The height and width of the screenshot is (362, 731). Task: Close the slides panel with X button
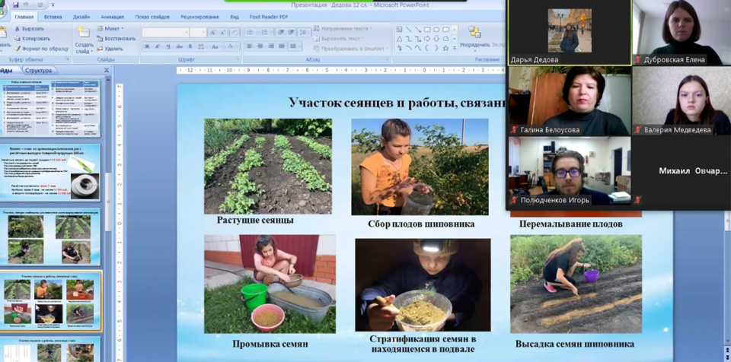(107, 71)
